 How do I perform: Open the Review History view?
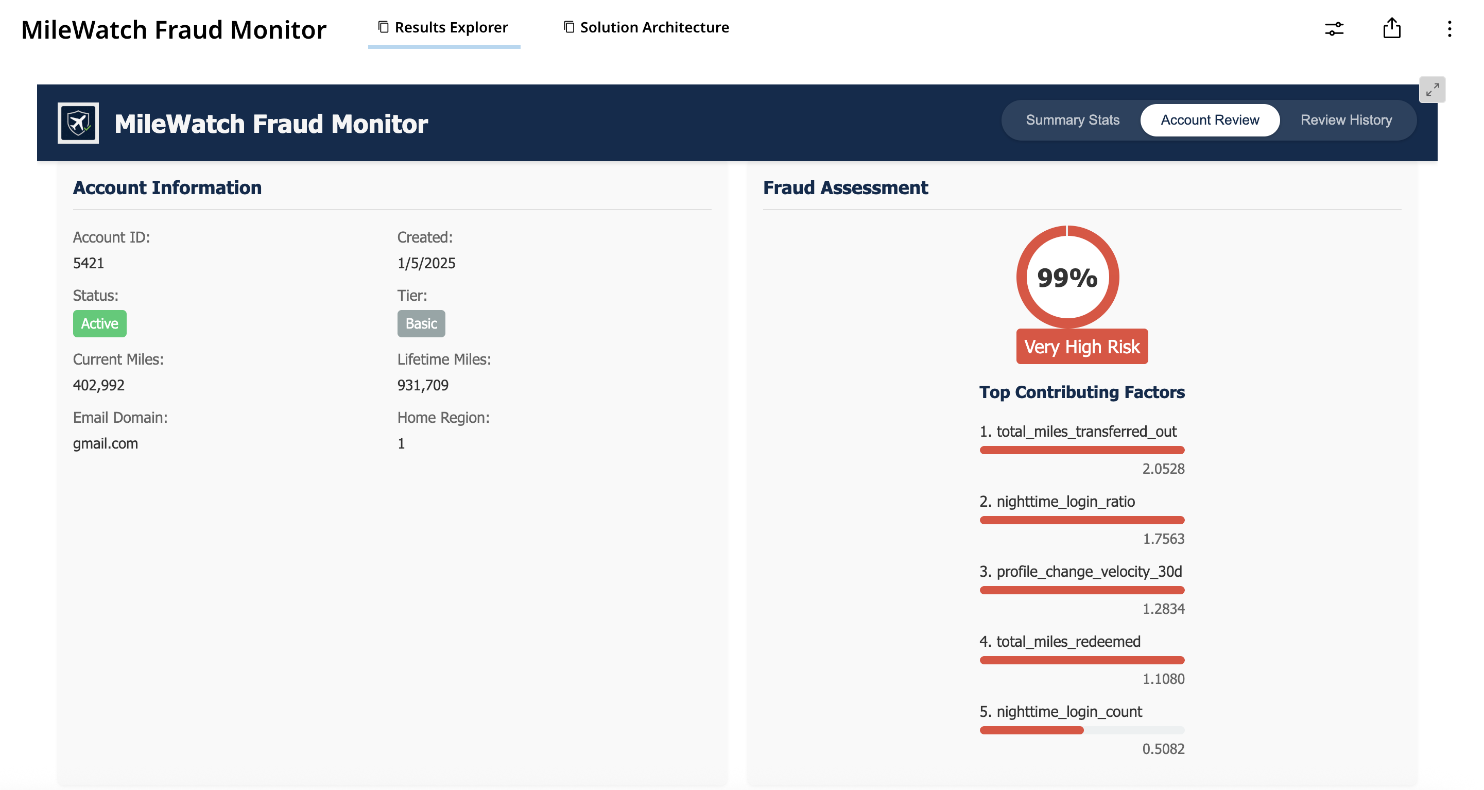[1347, 120]
